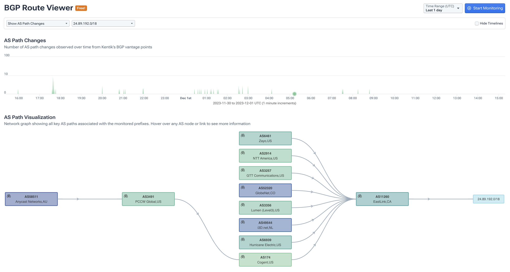Click the binoculars icon on AS11260 EastLink

(x=360, y=196)
